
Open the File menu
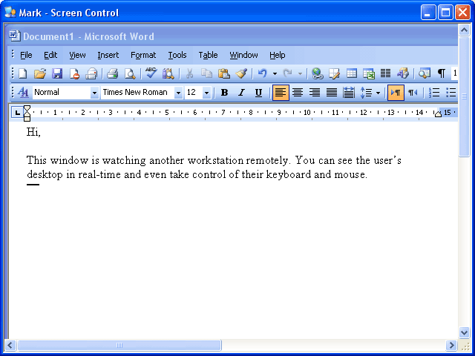pyautogui.click(x=26, y=55)
